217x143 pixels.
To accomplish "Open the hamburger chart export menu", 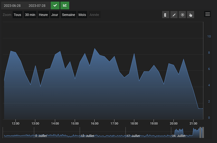I will click(207, 14).
